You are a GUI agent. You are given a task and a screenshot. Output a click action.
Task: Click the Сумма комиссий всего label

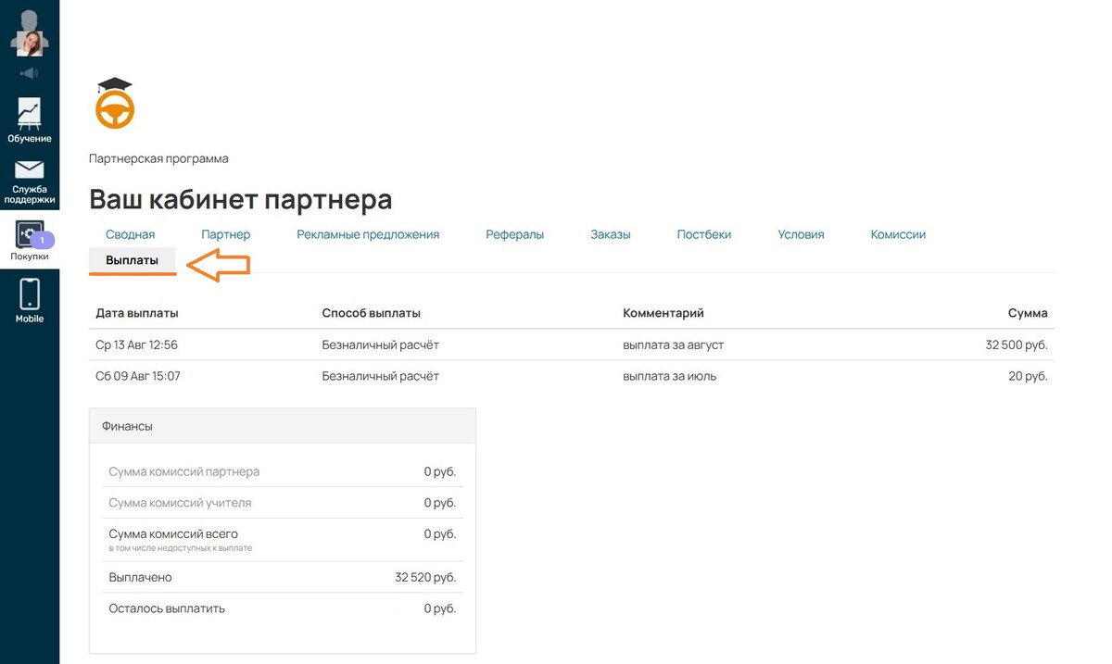[x=173, y=533]
